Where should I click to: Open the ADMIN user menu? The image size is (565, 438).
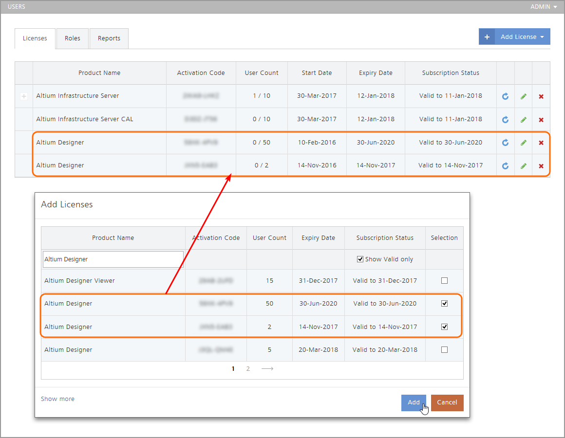tap(544, 7)
